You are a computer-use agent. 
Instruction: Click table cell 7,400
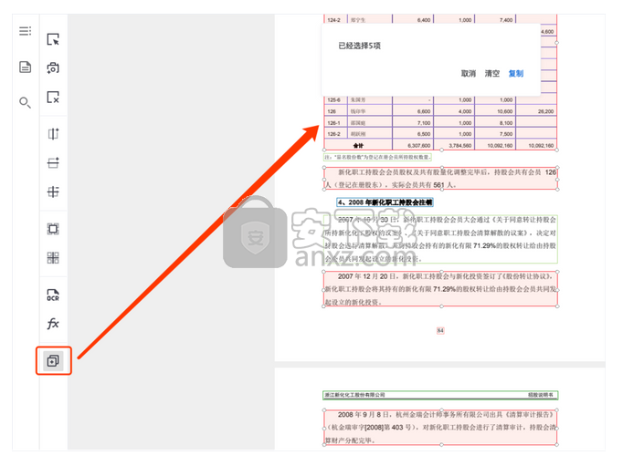pyautogui.click(x=506, y=20)
